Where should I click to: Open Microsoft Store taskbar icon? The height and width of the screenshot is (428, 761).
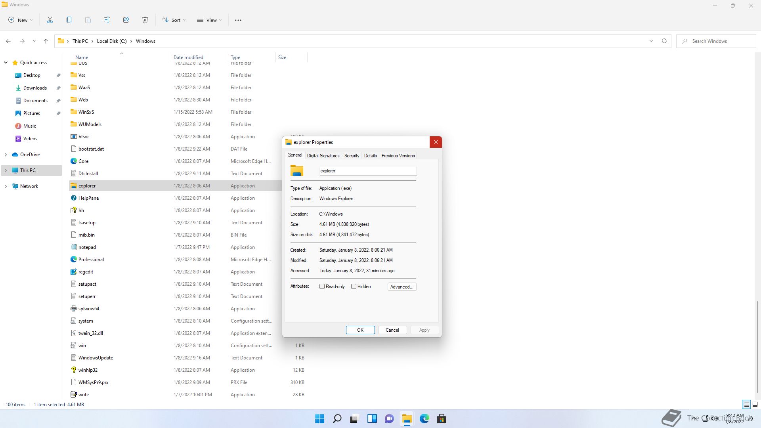click(442, 418)
